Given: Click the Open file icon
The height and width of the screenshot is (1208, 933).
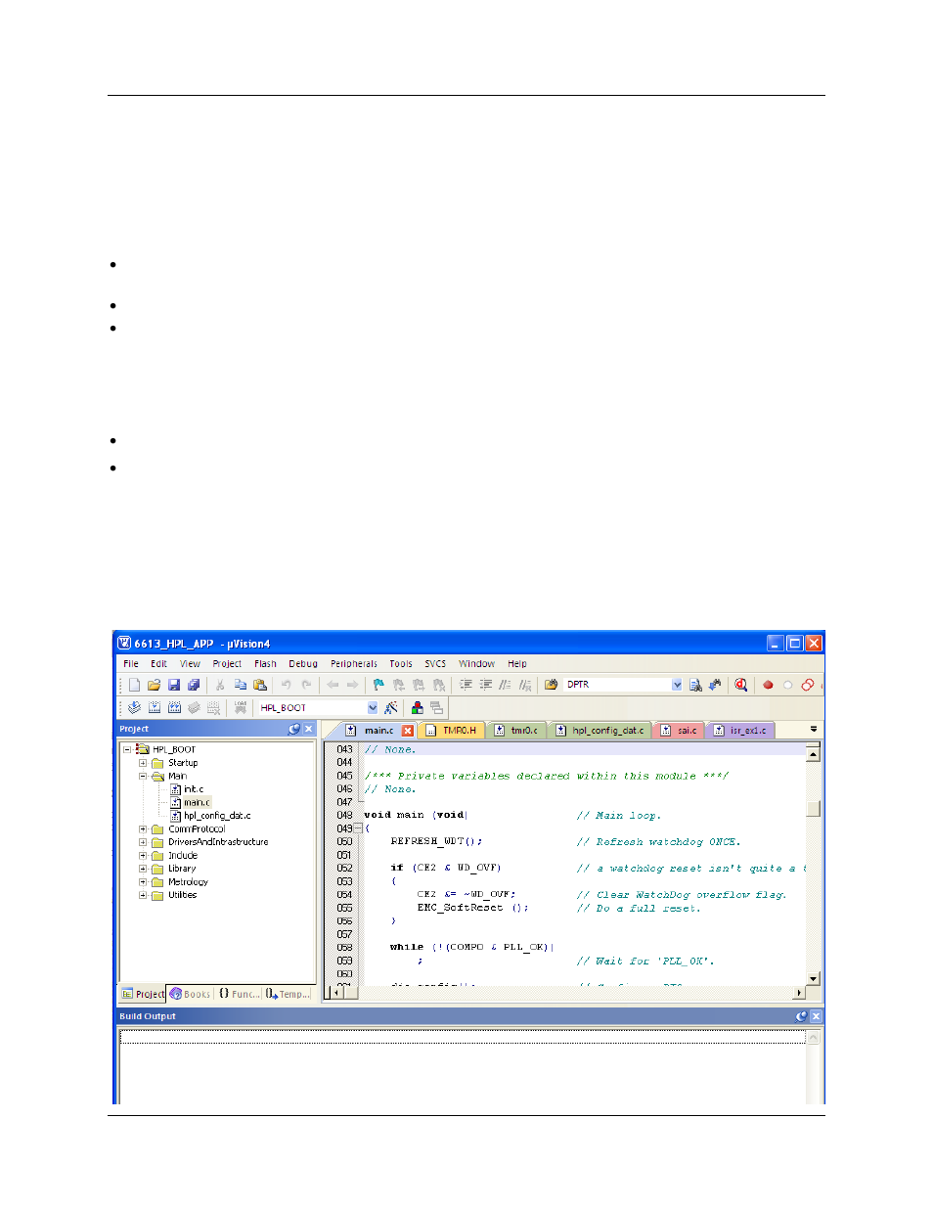Looking at the screenshot, I should 154,685.
